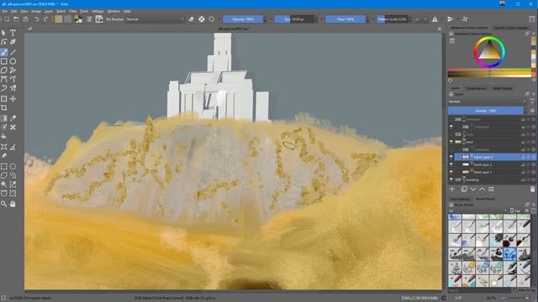538x302 pixels.
Task: Open the brush blending mode Normal dropdown
Action: click(x=155, y=19)
